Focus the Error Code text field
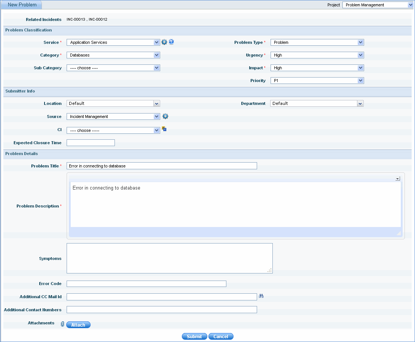Viewport: 415px width, 342px height. coord(146,284)
